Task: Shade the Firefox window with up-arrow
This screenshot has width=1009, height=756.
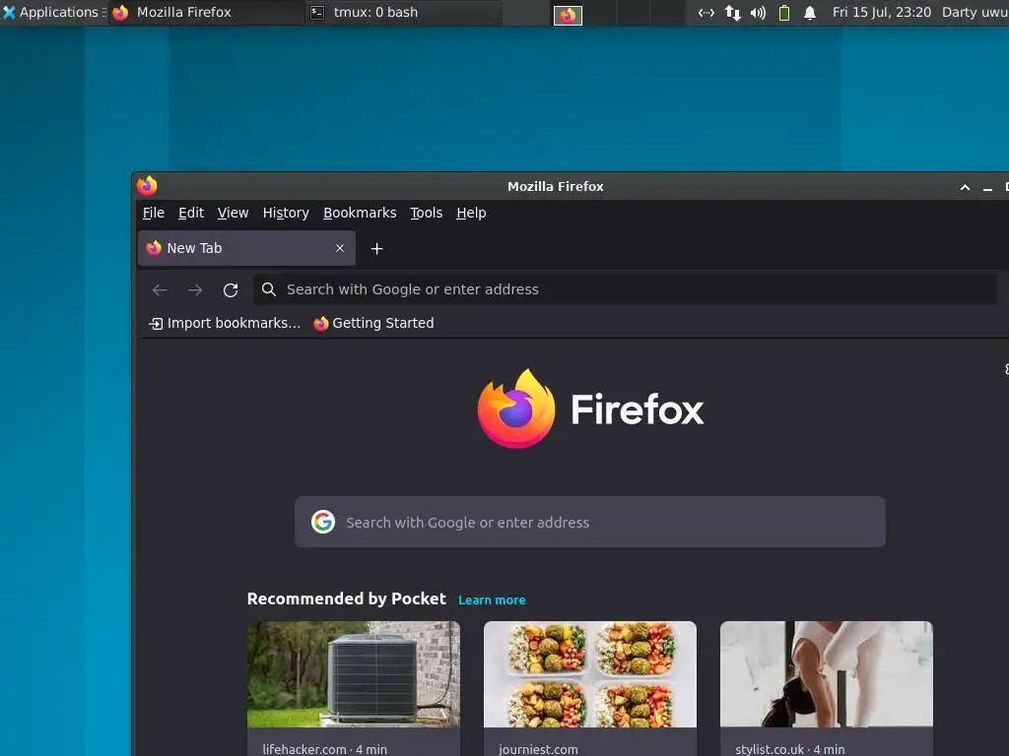Action: [965, 187]
